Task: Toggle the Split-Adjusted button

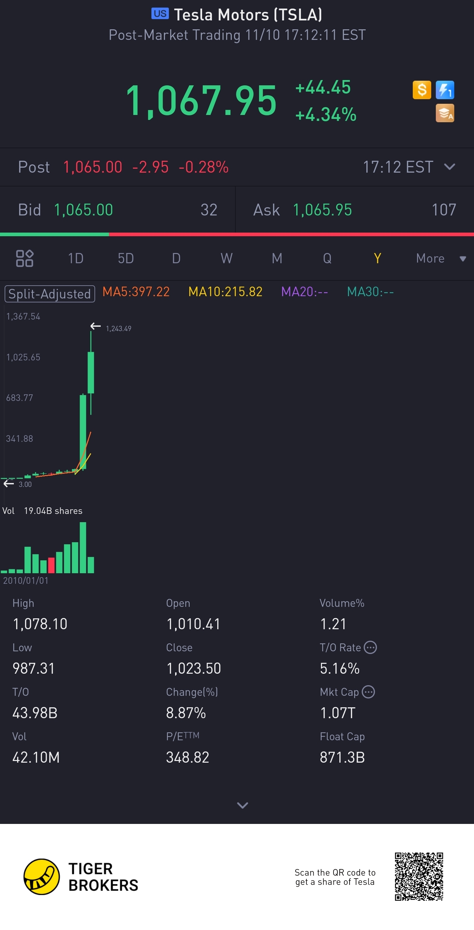Action: tap(50, 294)
